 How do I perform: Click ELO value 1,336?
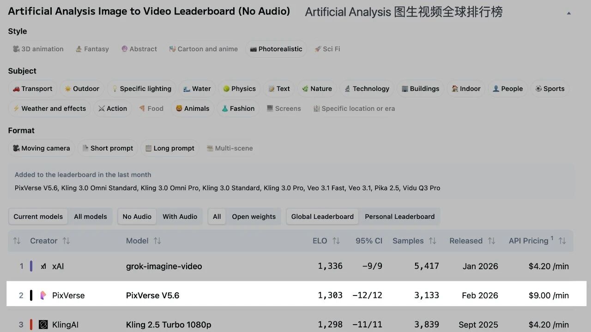[330, 266]
